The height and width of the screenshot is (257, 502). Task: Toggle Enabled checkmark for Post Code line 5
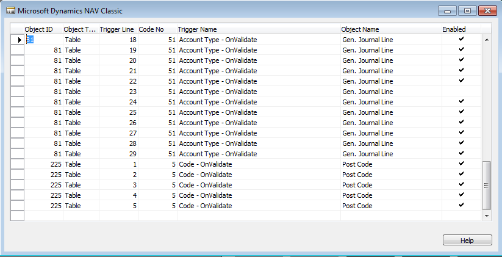pos(461,205)
